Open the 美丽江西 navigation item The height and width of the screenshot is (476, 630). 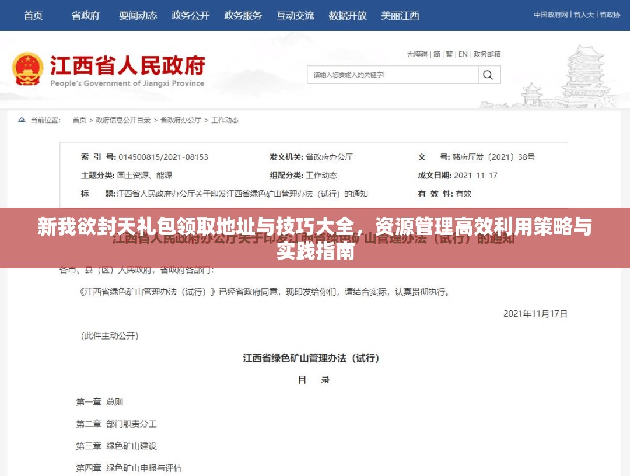(x=400, y=16)
